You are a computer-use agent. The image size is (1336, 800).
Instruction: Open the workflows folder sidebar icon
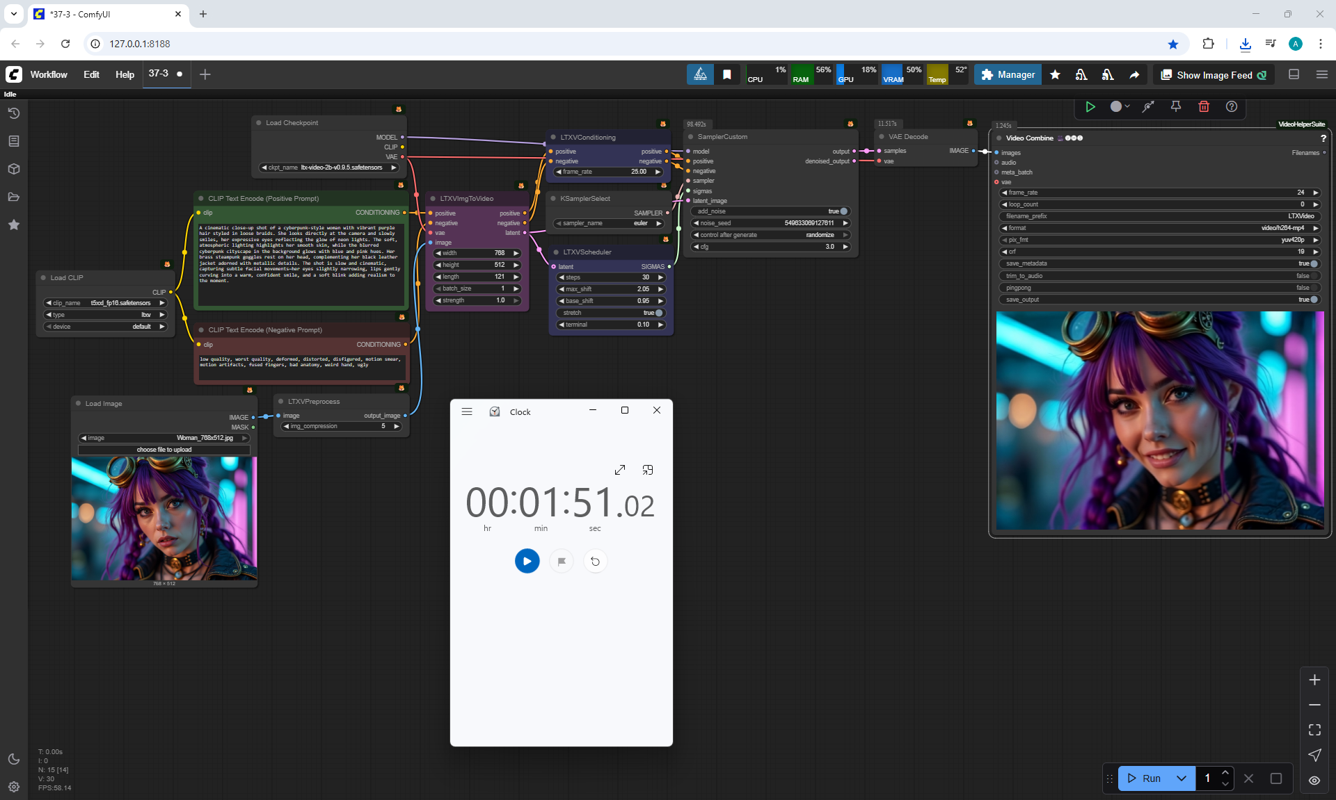13,197
